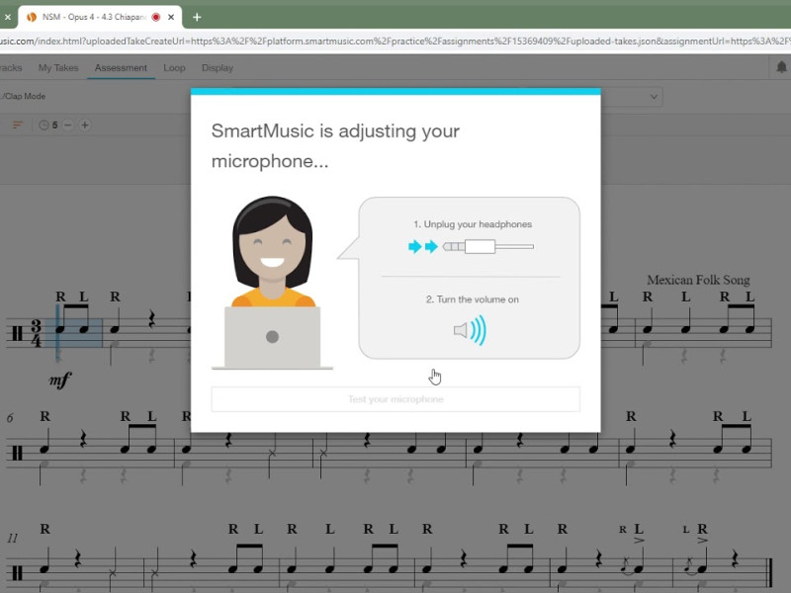This screenshot has height=593, width=791.
Task: Switch to the Display tab
Action: pos(218,67)
